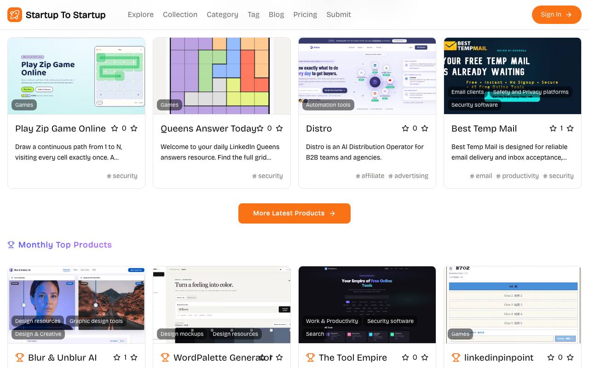The height and width of the screenshot is (368, 589).
Task: Click the star after Distro's count
Action: click(425, 128)
